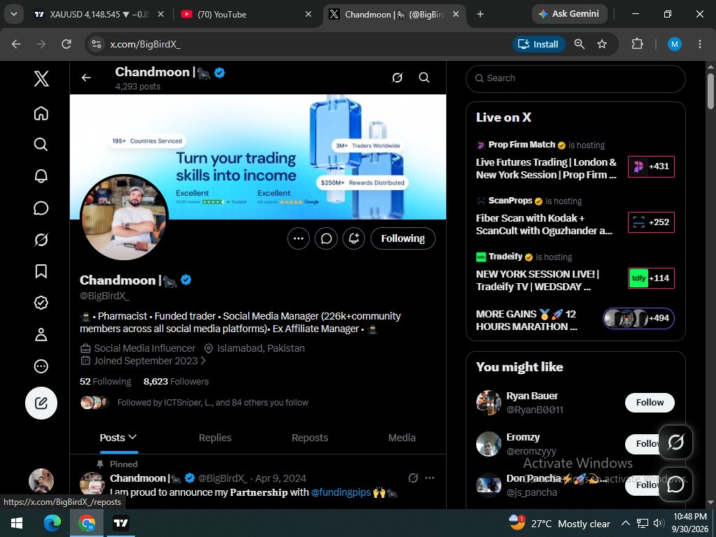Follow Ryan Bauer
716x537 pixels.
tap(650, 402)
